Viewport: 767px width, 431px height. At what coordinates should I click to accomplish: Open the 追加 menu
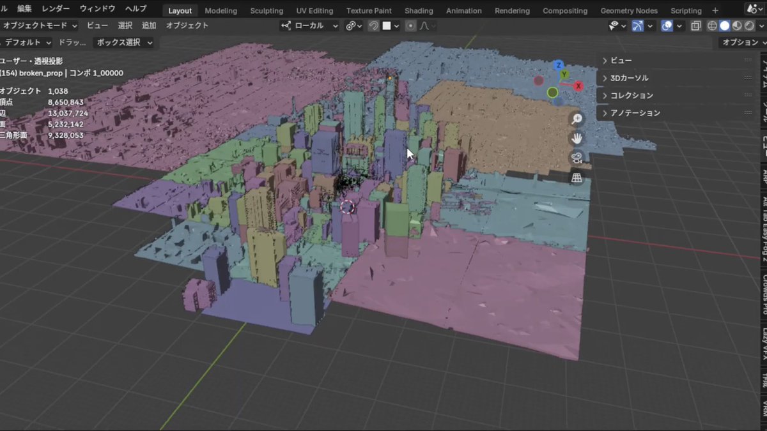click(149, 26)
